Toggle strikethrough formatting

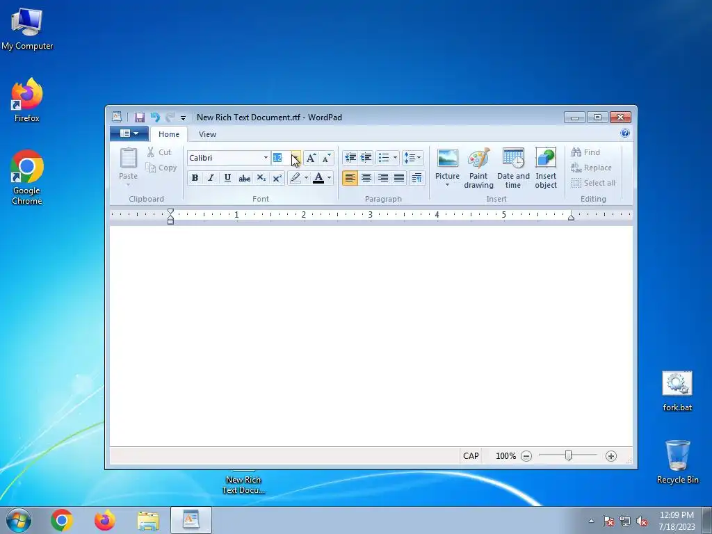coord(244,178)
